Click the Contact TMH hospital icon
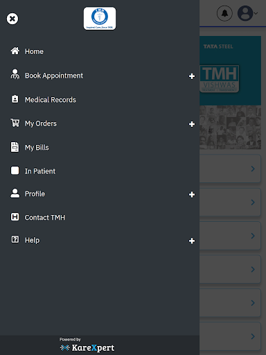This screenshot has width=266, height=355. (x=15, y=217)
